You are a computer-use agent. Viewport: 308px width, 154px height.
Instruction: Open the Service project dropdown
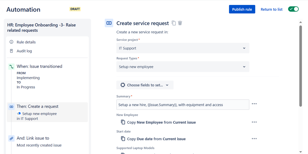click(183, 48)
